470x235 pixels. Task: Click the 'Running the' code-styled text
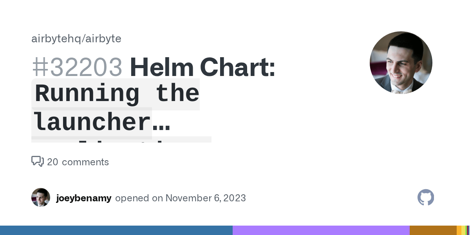(x=117, y=94)
